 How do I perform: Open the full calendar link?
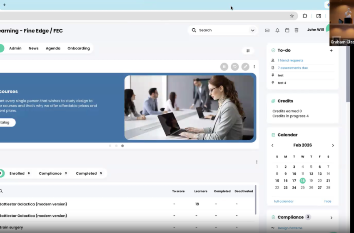coord(284,201)
